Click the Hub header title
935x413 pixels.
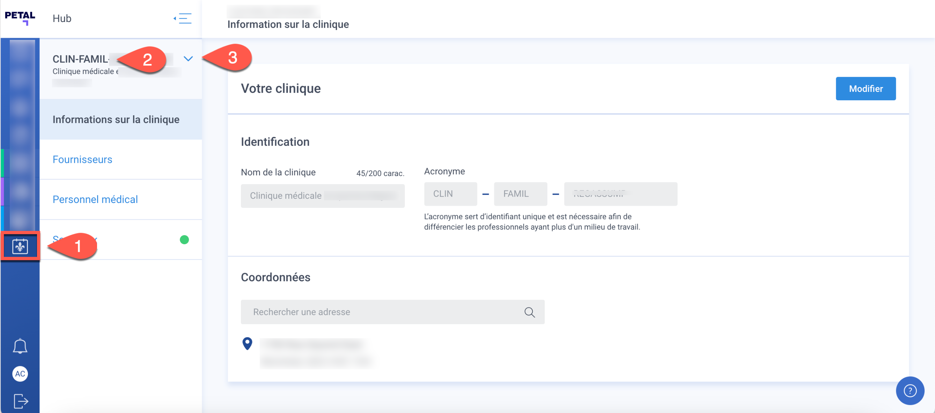62,19
